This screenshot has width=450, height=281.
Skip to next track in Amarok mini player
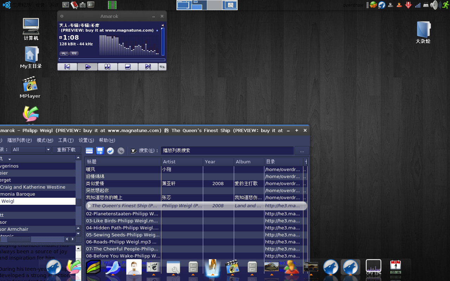click(148, 67)
